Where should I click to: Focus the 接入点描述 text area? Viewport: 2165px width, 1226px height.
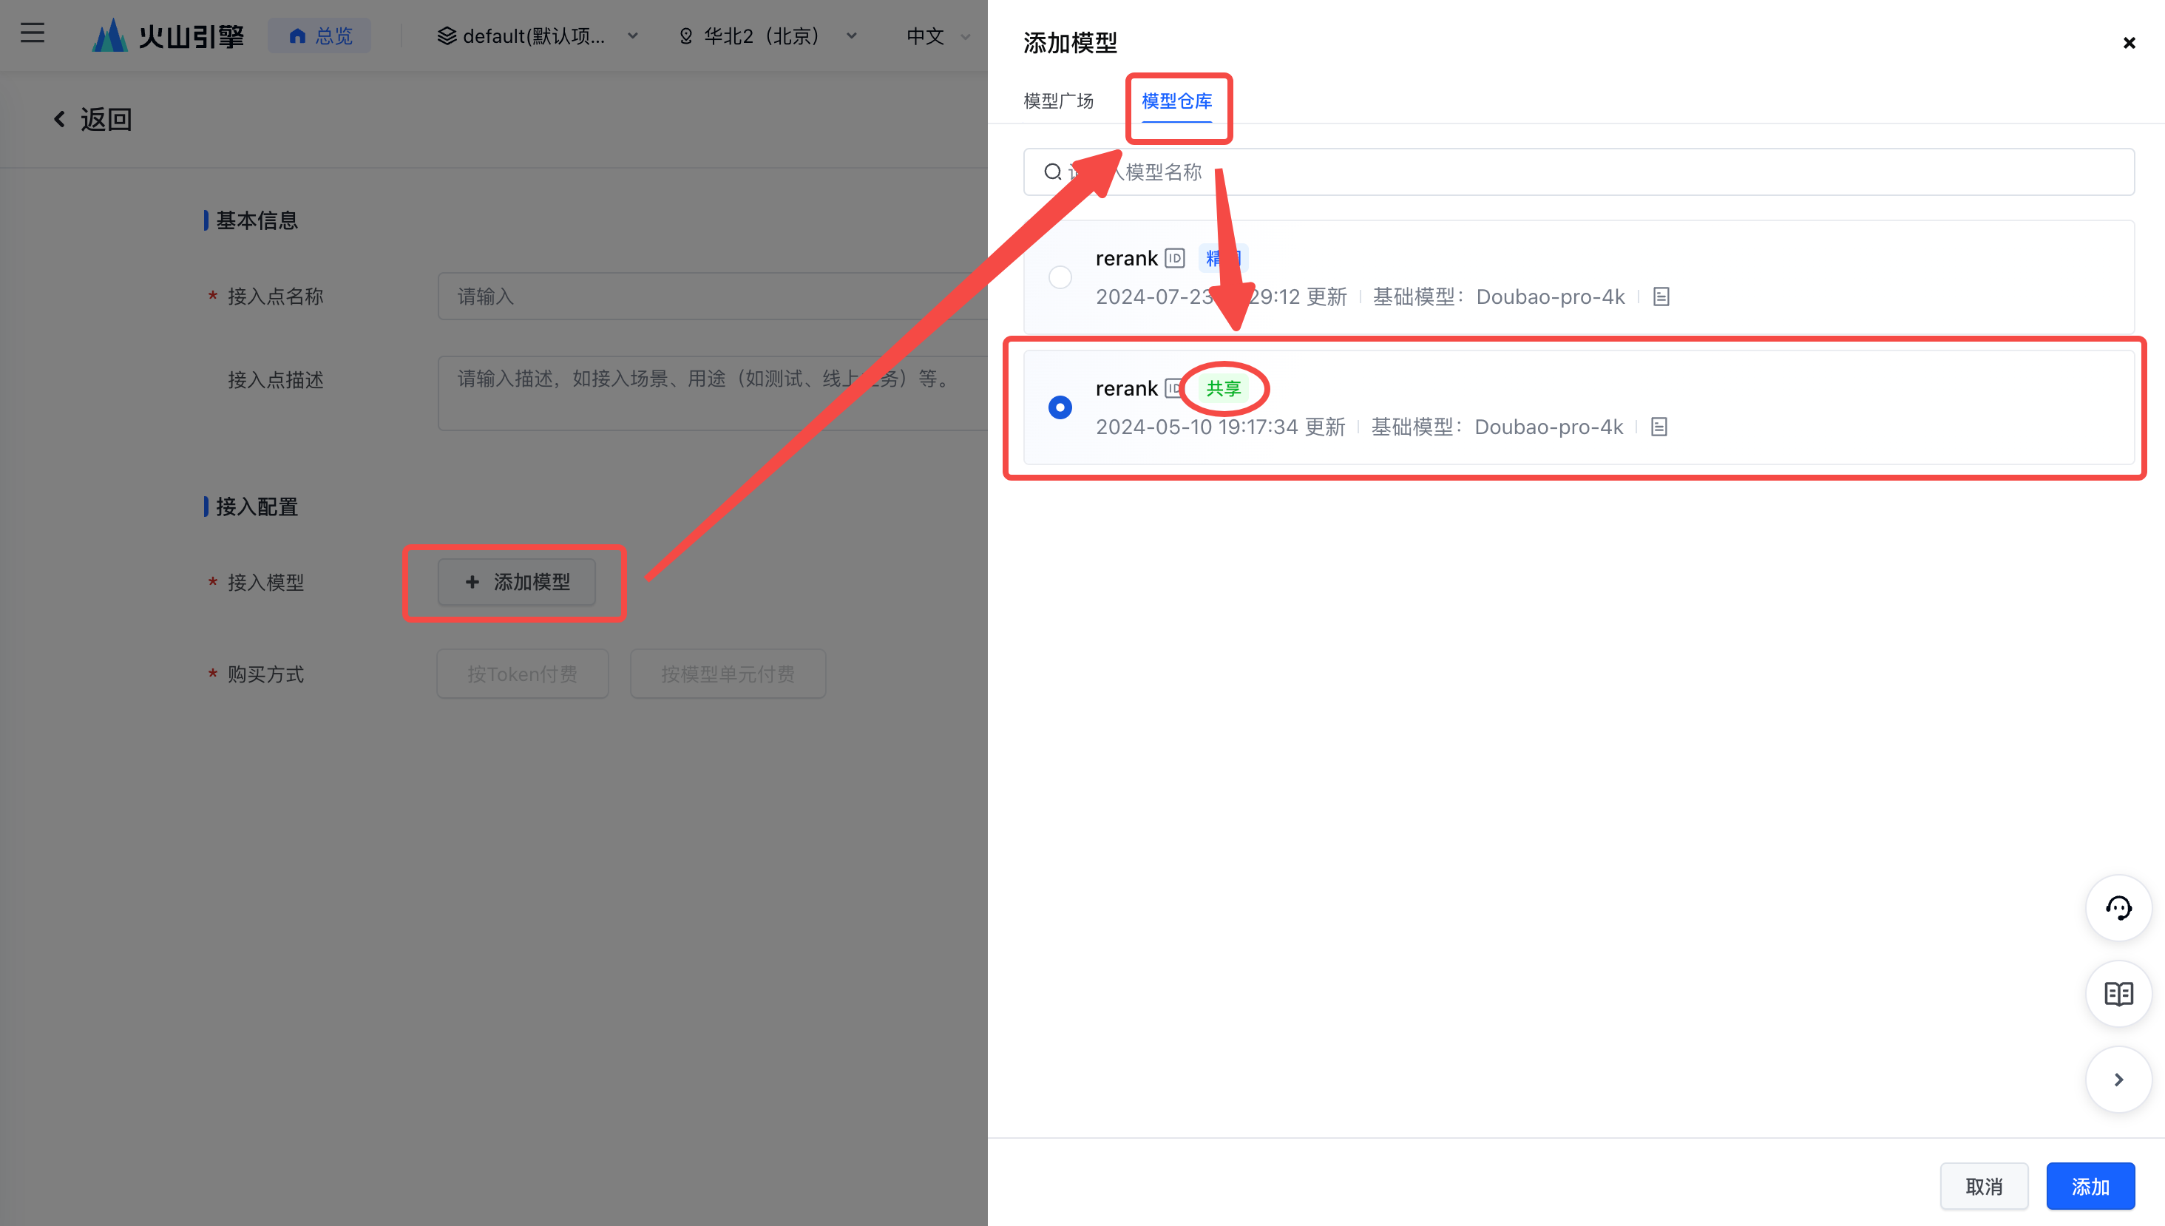coord(713,393)
